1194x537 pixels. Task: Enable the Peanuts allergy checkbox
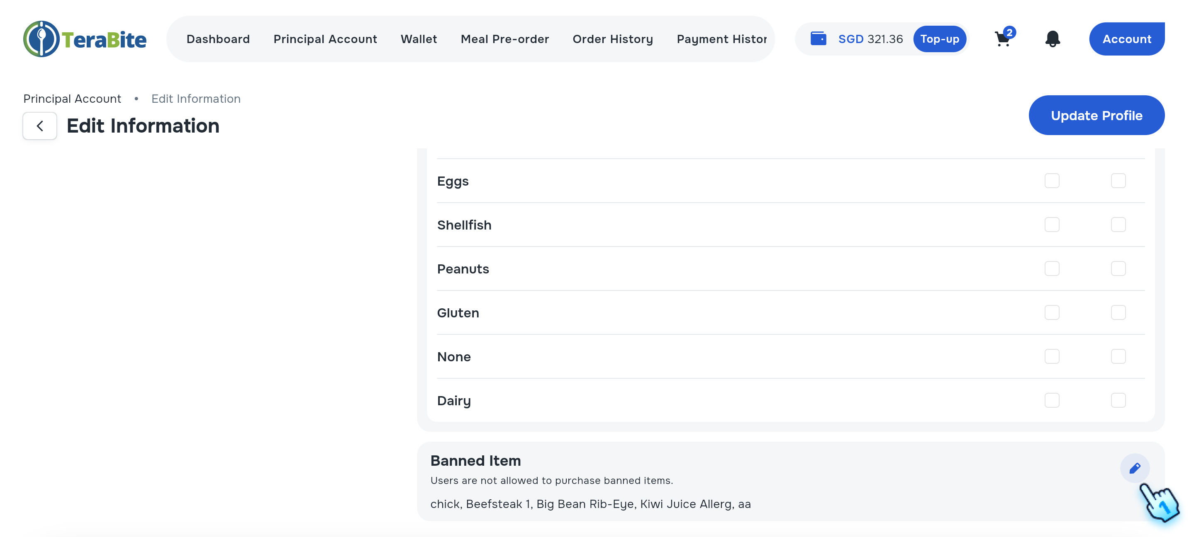pyautogui.click(x=1052, y=268)
